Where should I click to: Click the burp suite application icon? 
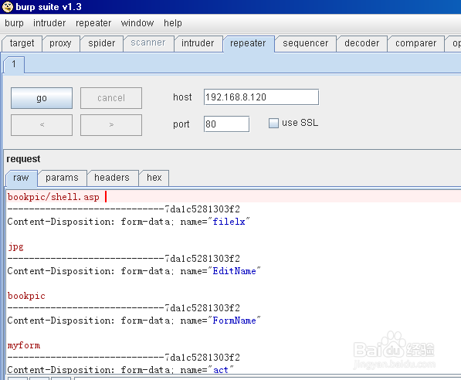coord(8,7)
